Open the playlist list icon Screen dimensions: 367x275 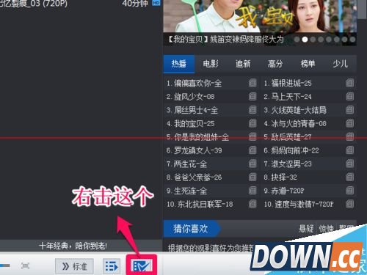pos(112,266)
